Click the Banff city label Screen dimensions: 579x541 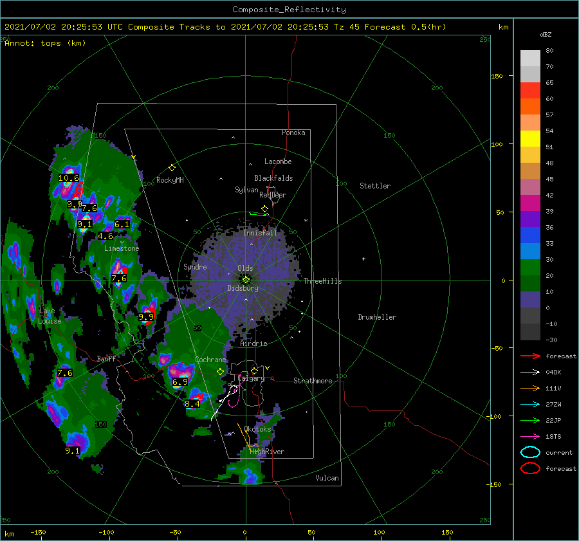(x=106, y=359)
